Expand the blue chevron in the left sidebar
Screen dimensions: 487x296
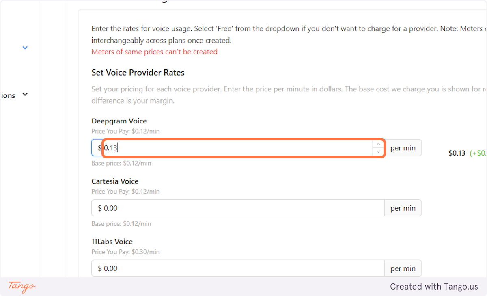click(25, 48)
